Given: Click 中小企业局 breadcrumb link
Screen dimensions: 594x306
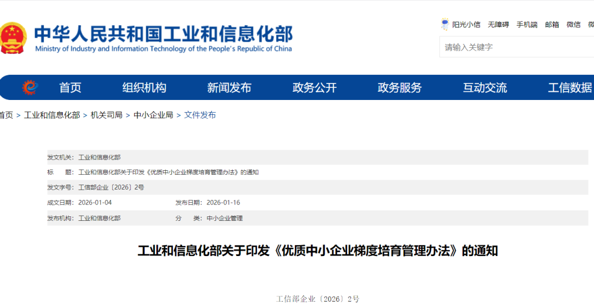Looking at the screenshot, I should 153,115.
